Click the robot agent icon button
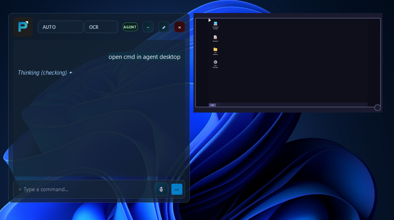The width and height of the screenshot is (394, 220). pos(161,189)
